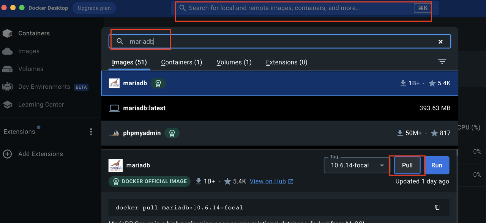Image resolution: width=486 pixels, height=223 pixels.
Task: Open the Learning Center section
Action: pos(41,105)
